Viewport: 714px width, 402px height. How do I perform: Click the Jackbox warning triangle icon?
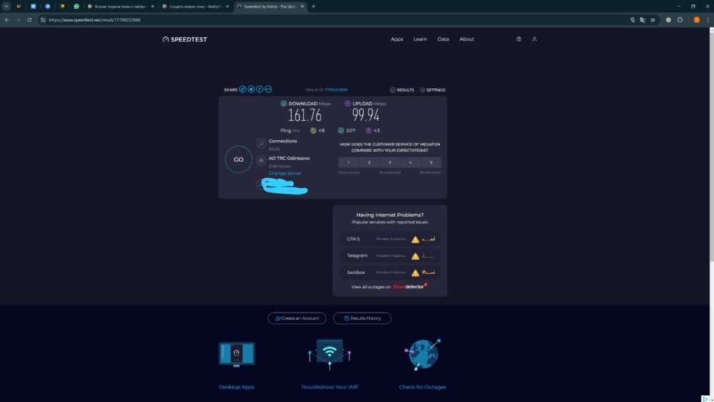click(416, 273)
